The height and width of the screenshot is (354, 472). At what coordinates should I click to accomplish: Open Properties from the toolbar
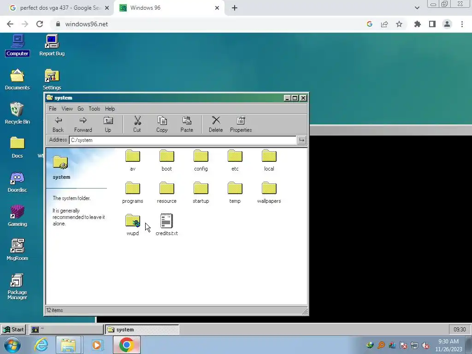click(x=241, y=124)
